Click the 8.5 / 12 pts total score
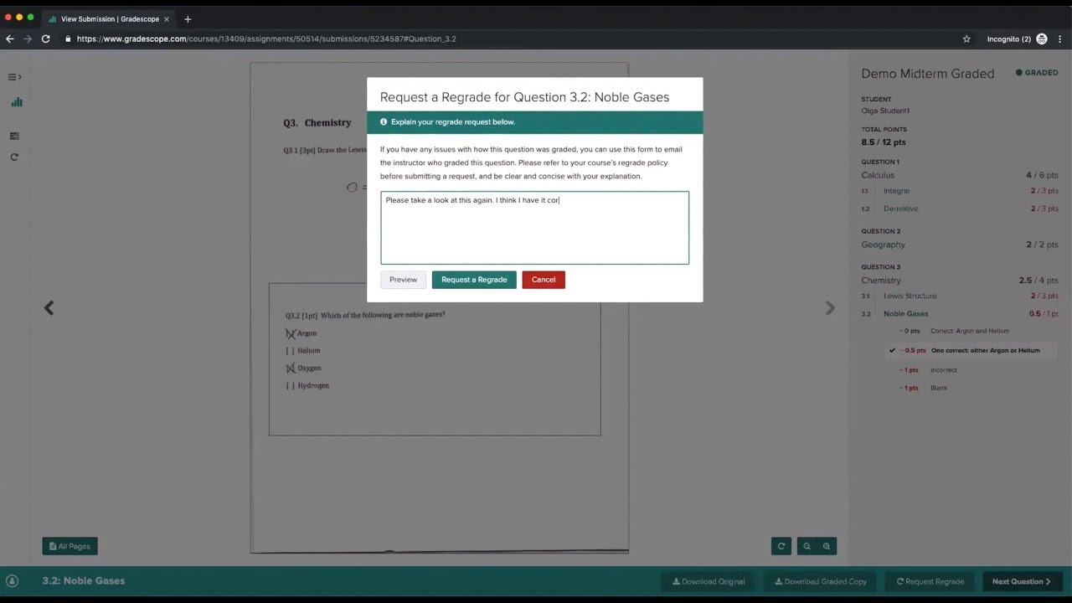The width and height of the screenshot is (1072, 603). [x=884, y=142]
